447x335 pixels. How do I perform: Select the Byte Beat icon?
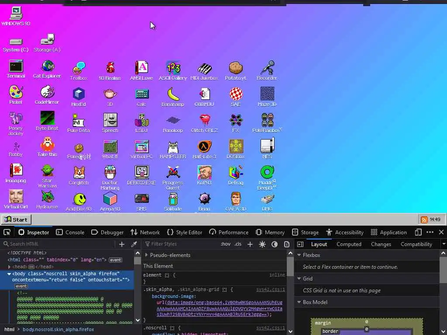47,121
